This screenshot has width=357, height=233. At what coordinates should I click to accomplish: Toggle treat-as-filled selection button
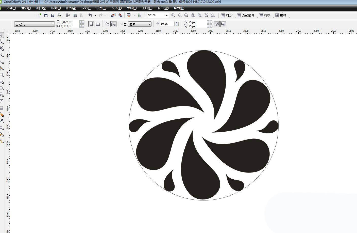pyautogui.click(x=216, y=24)
